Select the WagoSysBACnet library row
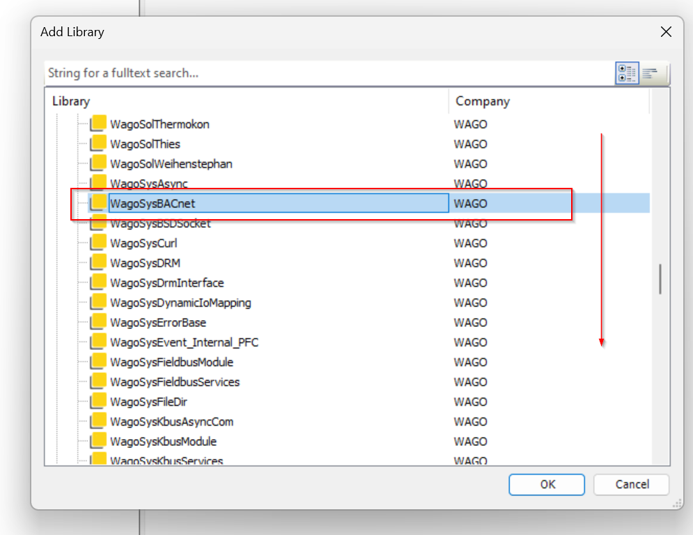Image resolution: width=693 pixels, height=535 pixels. tap(368, 203)
